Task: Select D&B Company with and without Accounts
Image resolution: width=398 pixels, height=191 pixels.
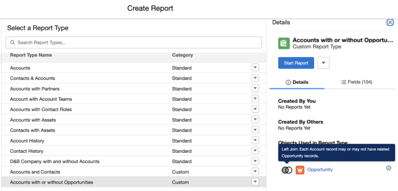Action: point(55,162)
